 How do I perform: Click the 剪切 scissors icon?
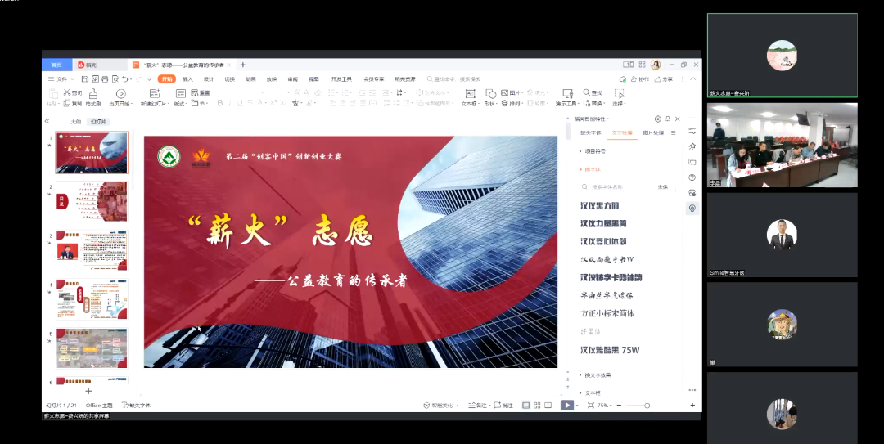[67, 92]
